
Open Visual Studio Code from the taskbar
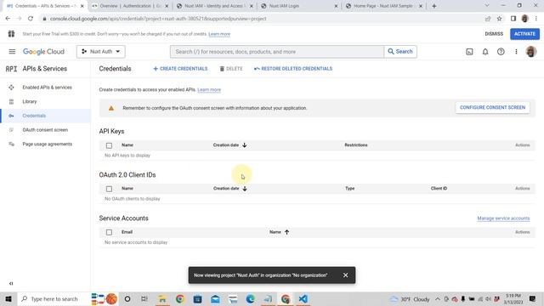[x=303, y=298]
